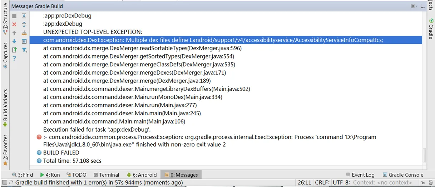The height and width of the screenshot is (187, 435).
Task: Click the Export to Text File icon
Action: pyautogui.click(x=14, y=50)
